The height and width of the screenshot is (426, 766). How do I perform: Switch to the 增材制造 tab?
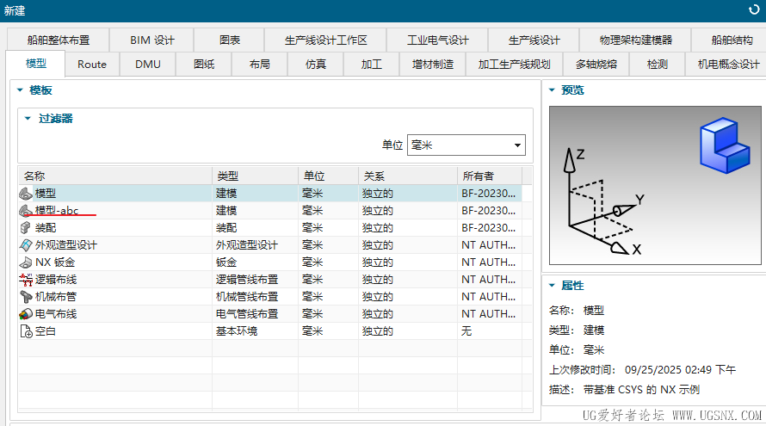tap(433, 65)
